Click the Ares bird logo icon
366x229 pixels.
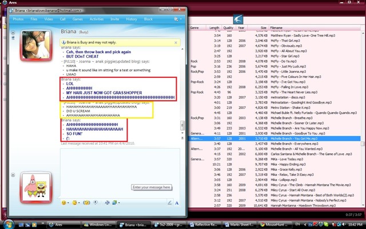pos(238,19)
